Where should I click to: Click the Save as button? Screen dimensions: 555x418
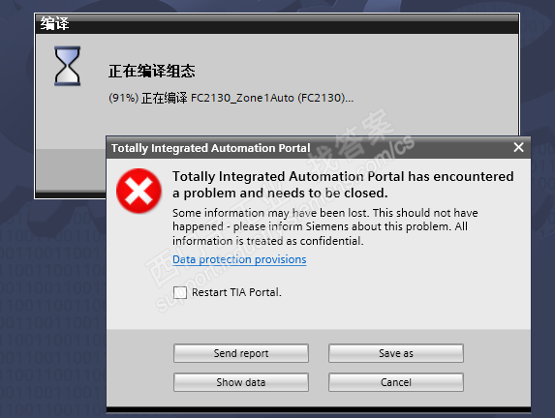(396, 353)
